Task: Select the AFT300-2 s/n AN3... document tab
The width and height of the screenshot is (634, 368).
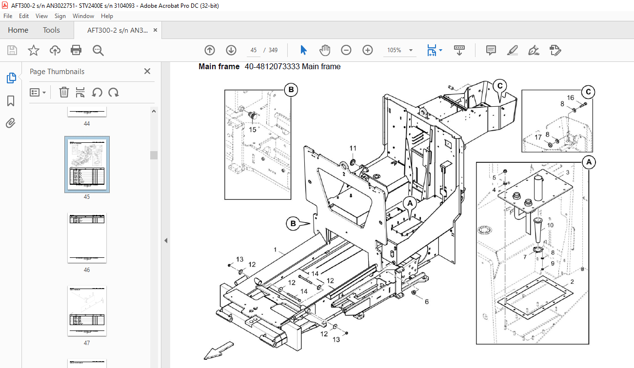Action: click(x=117, y=30)
